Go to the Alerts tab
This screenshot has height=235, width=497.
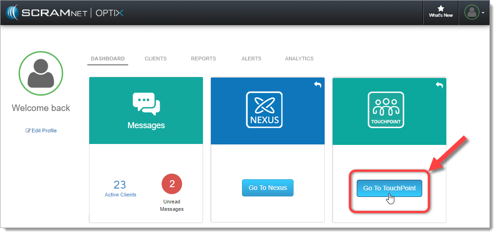tap(251, 59)
